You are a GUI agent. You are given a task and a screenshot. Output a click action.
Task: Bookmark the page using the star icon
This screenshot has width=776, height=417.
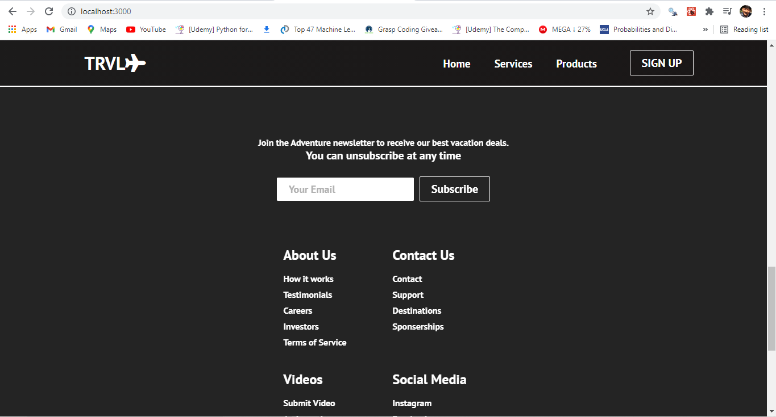650,11
